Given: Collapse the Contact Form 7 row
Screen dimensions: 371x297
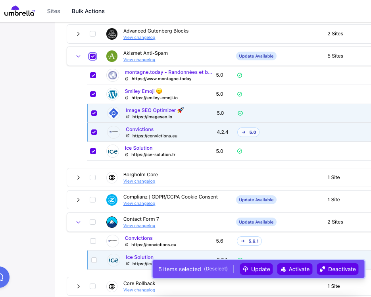Looking at the screenshot, I should click(x=78, y=222).
